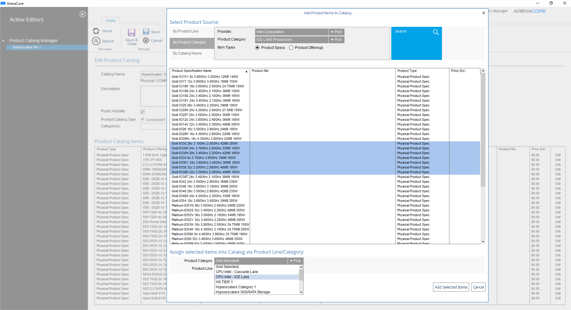The height and width of the screenshot is (310, 571).
Task: Open the HOME ribbon tab
Action: point(111,21)
